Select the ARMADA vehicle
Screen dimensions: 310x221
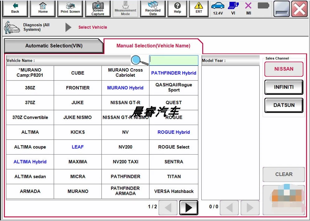30,191
